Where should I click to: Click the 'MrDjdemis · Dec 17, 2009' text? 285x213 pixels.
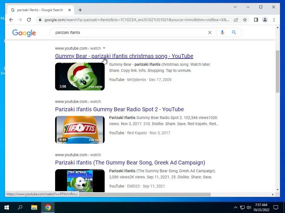point(149,80)
